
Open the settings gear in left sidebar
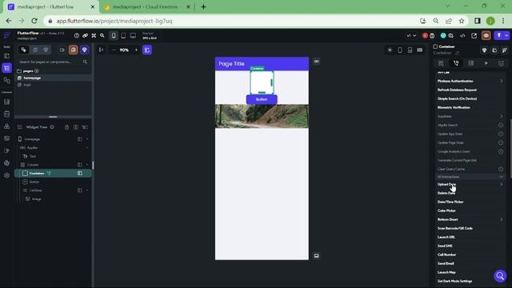point(6,175)
